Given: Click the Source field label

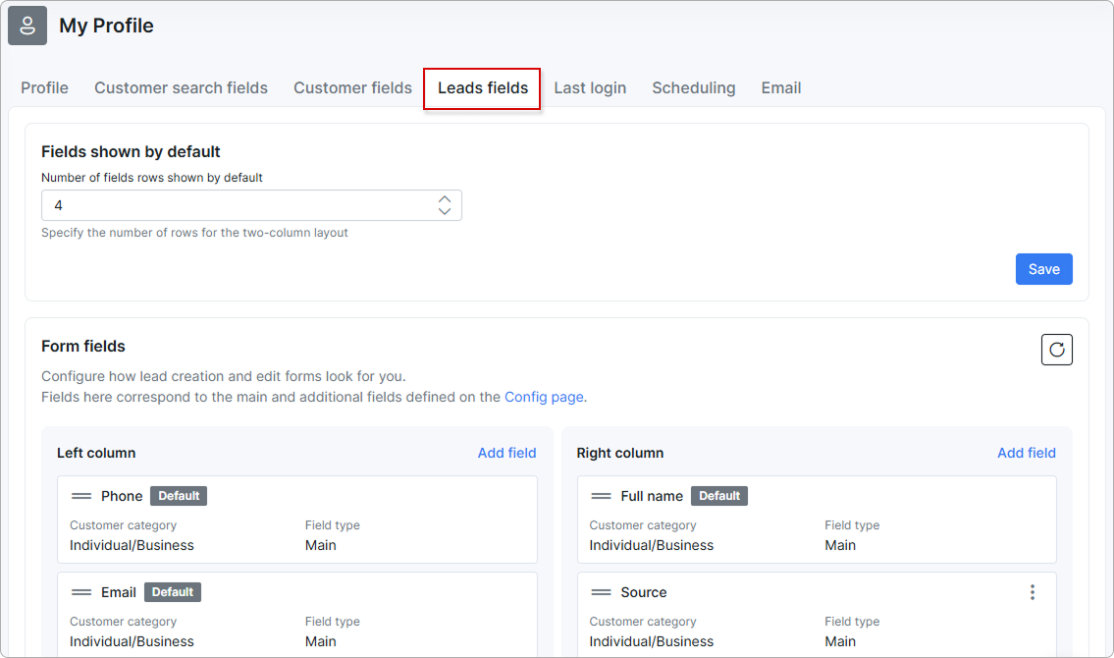Looking at the screenshot, I should (644, 592).
